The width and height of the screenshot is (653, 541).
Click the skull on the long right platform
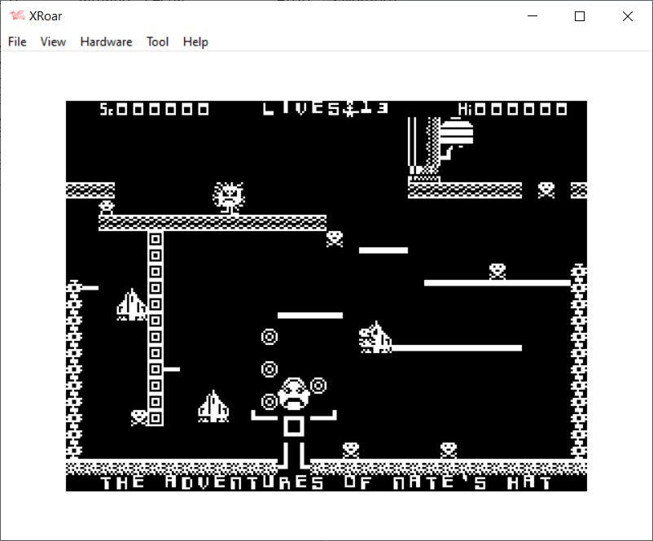tap(497, 271)
